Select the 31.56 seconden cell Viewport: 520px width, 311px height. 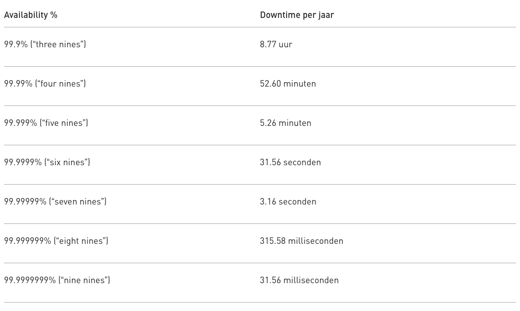291,162
